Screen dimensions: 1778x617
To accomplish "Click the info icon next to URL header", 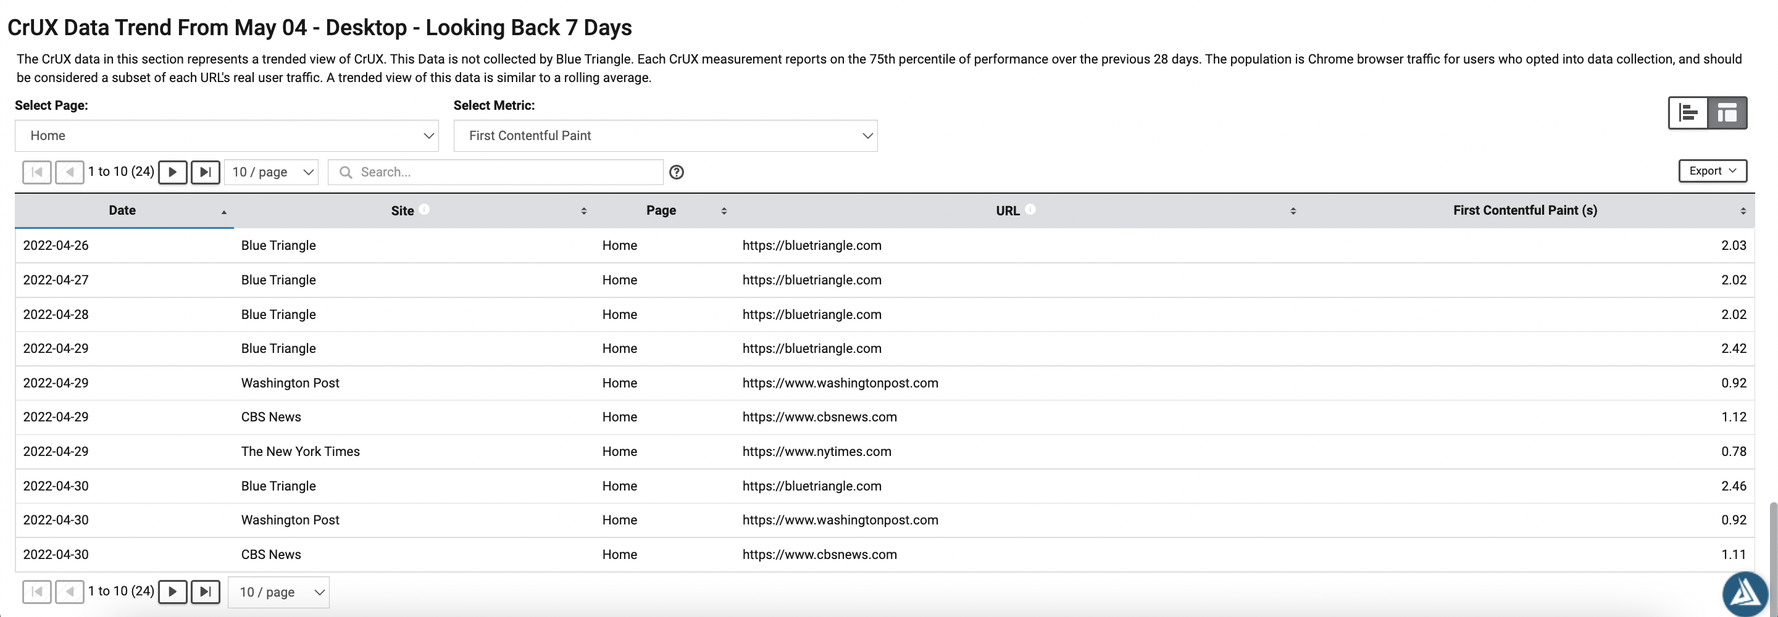I will coord(1030,209).
